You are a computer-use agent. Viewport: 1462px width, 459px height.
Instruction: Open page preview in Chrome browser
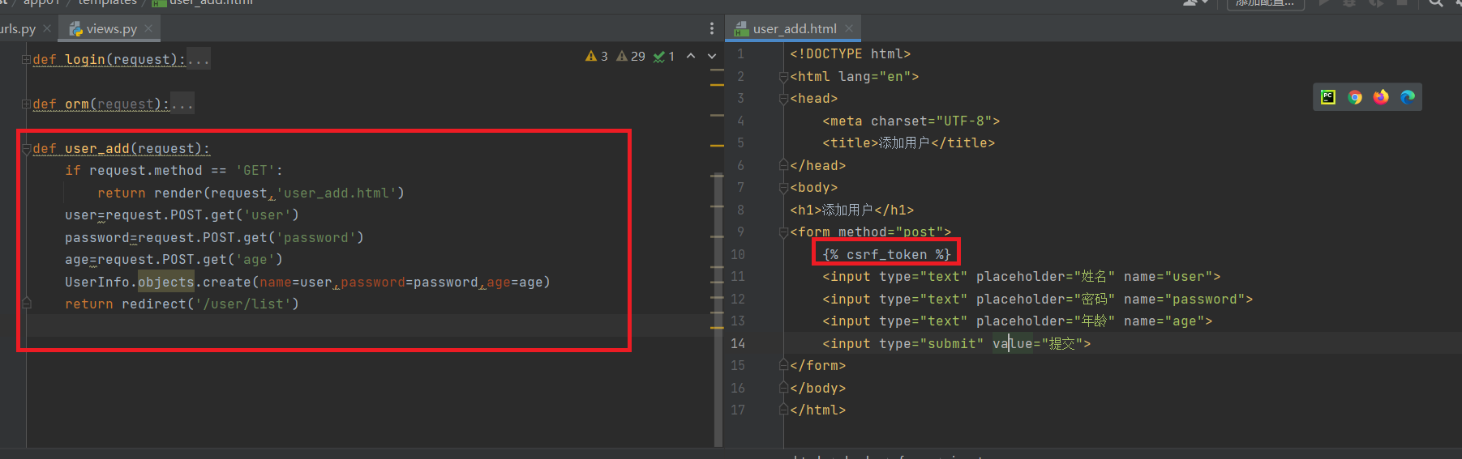[1354, 97]
